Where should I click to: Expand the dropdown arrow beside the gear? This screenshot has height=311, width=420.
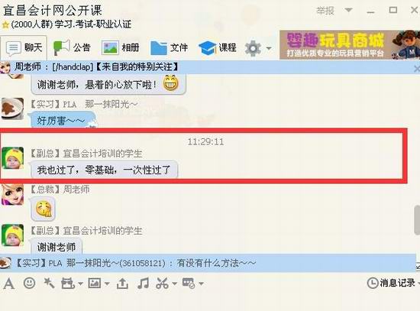[269, 49]
